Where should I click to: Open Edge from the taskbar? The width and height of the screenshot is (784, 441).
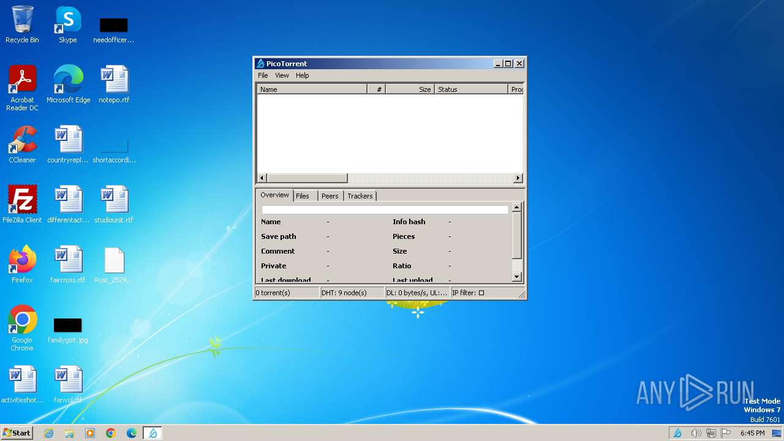(x=132, y=433)
